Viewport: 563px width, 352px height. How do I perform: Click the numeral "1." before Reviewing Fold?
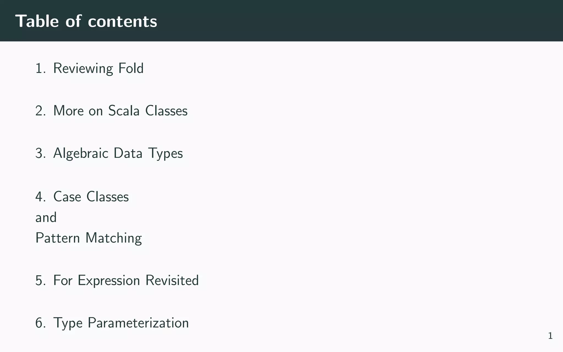coord(41,68)
